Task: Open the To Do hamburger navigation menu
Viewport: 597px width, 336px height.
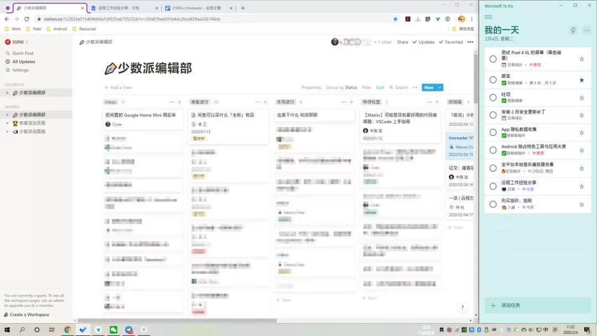Action: coord(488,17)
